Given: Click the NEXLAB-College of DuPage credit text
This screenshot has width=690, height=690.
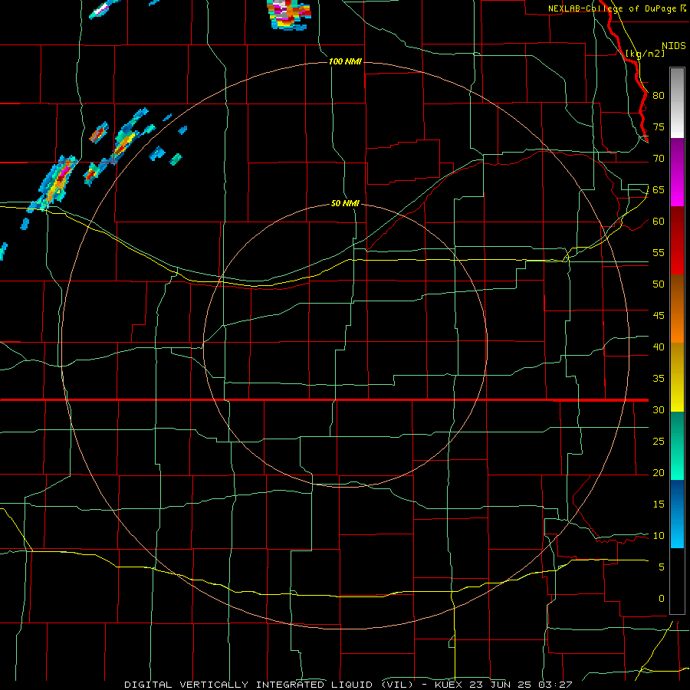Looking at the screenshot, I should (613, 8).
